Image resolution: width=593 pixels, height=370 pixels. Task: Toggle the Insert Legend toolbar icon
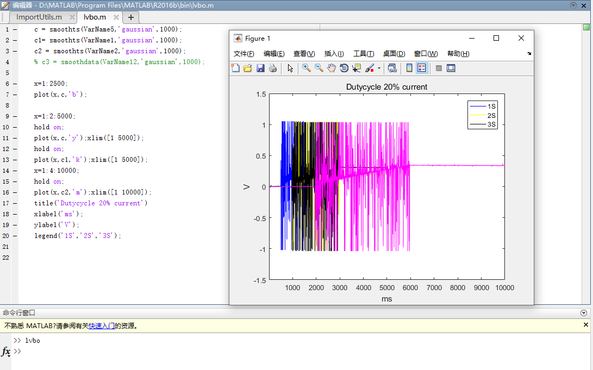click(421, 68)
